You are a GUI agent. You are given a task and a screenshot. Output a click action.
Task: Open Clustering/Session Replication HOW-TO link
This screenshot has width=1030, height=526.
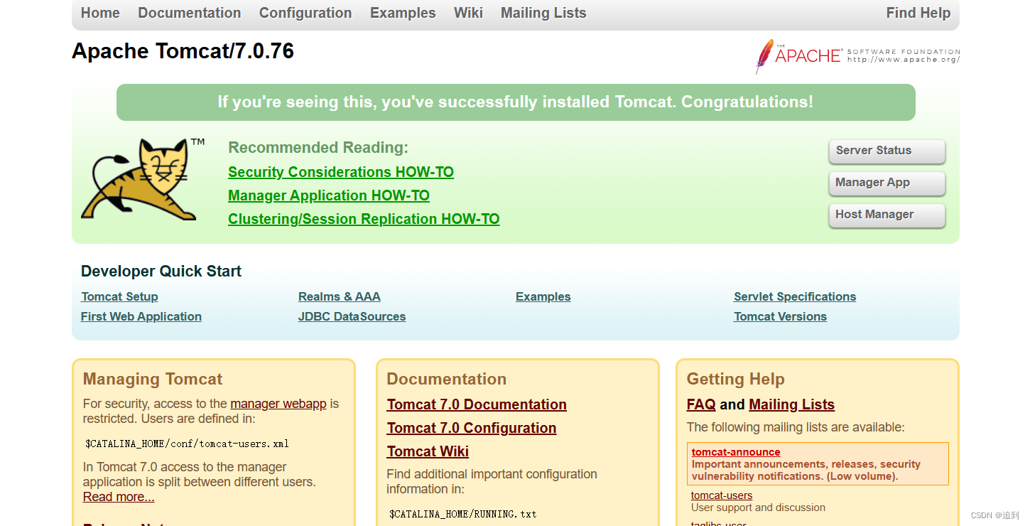pos(364,219)
